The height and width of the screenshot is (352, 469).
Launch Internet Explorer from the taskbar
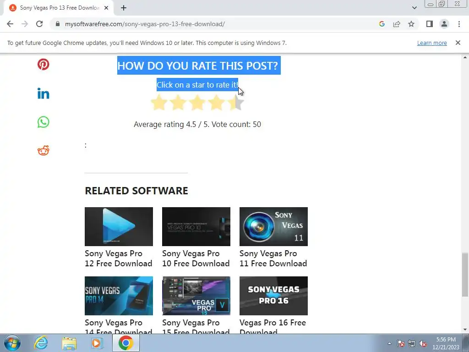pyautogui.click(x=41, y=343)
